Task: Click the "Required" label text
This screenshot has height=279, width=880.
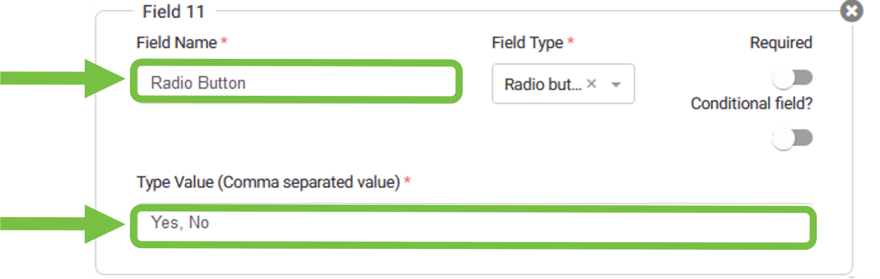Action: 780,42
